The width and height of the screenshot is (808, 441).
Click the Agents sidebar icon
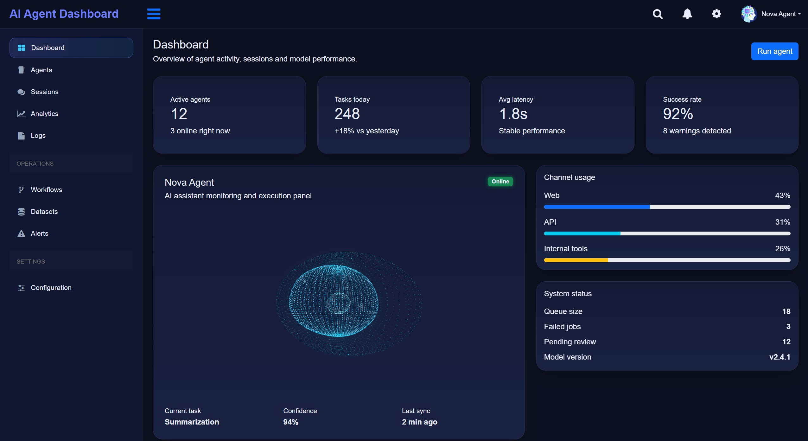pos(21,70)
